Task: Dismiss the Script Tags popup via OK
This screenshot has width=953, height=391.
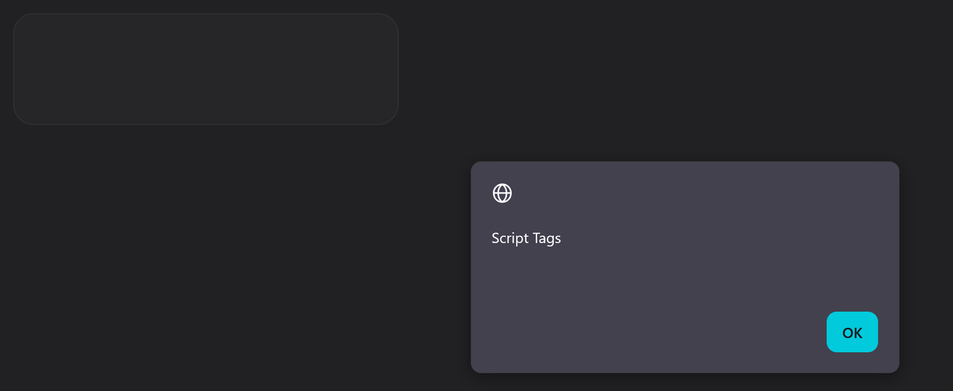Action: tap(852, 332)
